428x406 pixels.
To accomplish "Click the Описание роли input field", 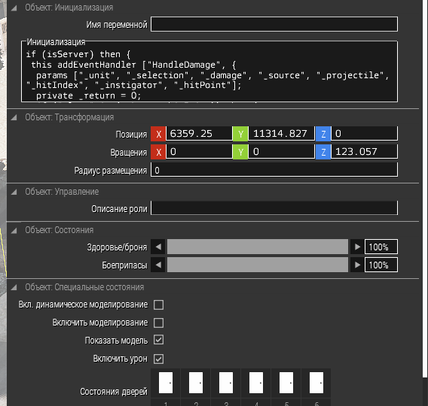I will coord(274,208).
